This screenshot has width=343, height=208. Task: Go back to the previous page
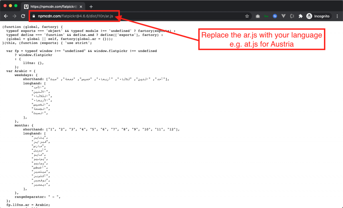point(6,16)
